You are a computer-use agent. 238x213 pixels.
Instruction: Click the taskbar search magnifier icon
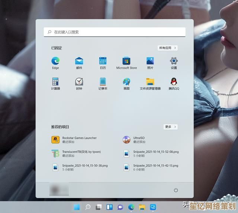(88, 207)
